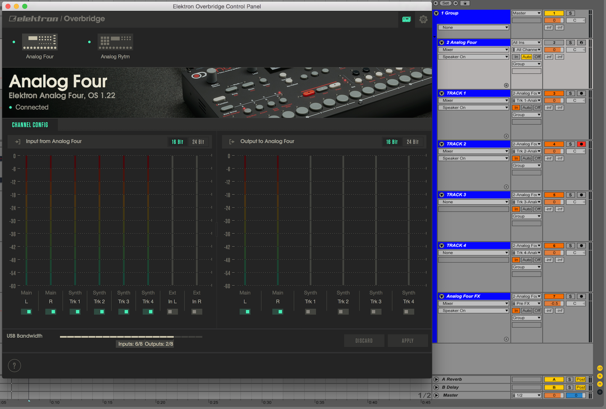The height and width of the screenshot is (409, 606).
Task: Select the Analog Rytm device icon
Action: click(115, 42)
